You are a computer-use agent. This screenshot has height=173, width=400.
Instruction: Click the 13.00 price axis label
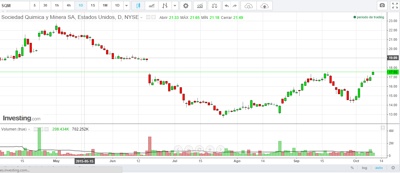tap(393, 114)
